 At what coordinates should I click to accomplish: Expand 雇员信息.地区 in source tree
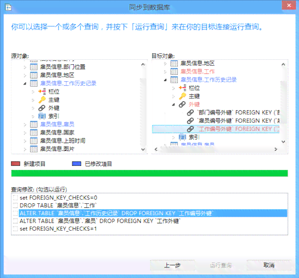(x=25, y=75)
